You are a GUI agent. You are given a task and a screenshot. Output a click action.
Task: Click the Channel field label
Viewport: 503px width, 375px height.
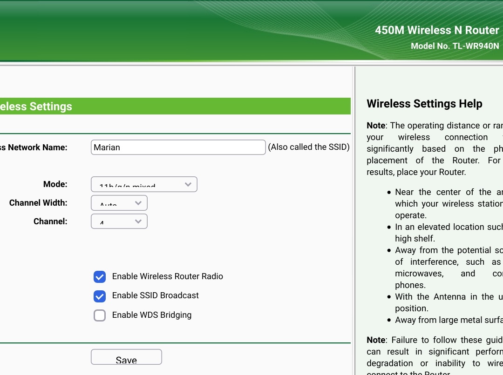[x=50, y=221]
